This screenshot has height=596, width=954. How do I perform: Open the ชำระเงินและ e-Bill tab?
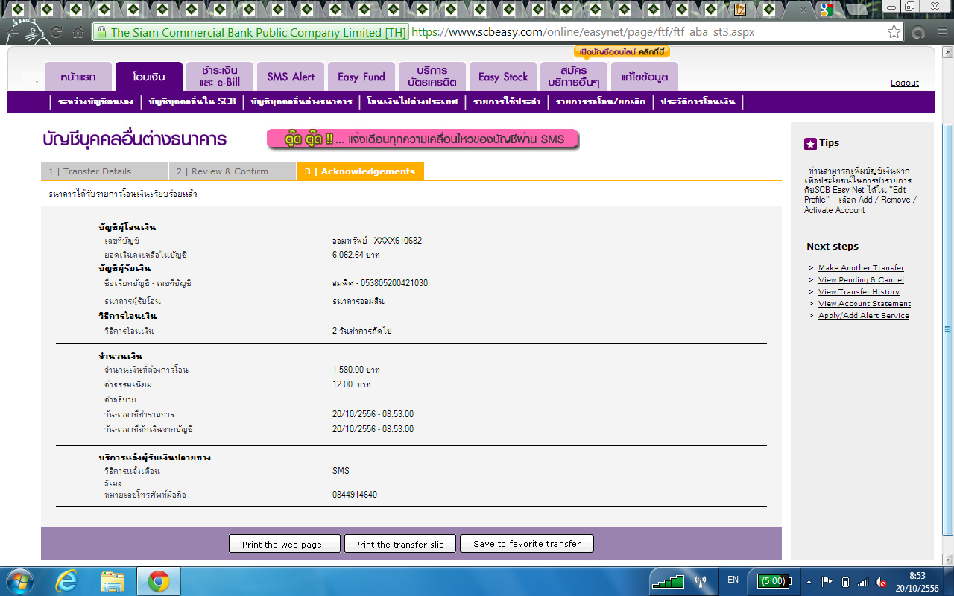tap(219, 77)
